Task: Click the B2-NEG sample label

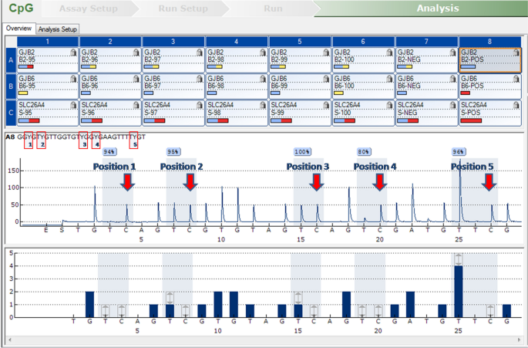Action: [x=409, y=59]
